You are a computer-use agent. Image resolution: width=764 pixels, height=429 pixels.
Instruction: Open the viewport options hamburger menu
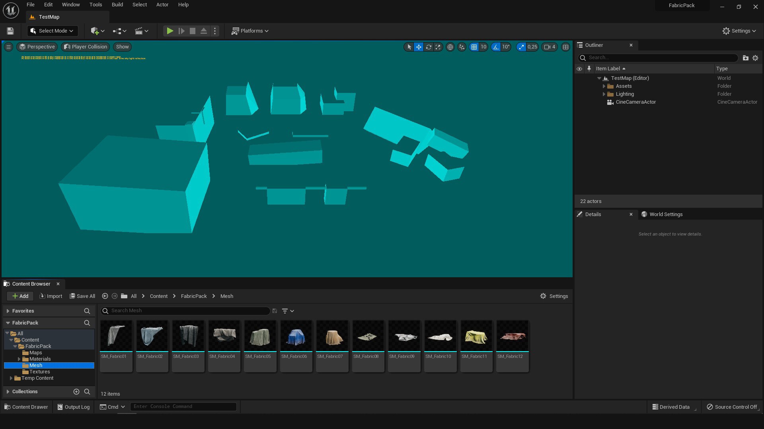(8, 46)
